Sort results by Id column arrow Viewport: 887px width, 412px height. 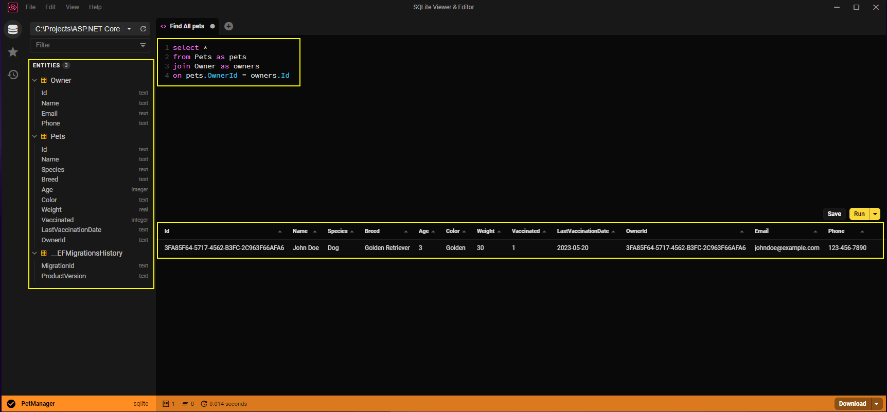point(280,231)
